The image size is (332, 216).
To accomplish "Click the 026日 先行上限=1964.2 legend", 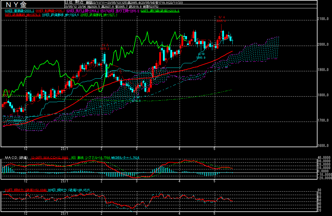I will coord(83,11).
